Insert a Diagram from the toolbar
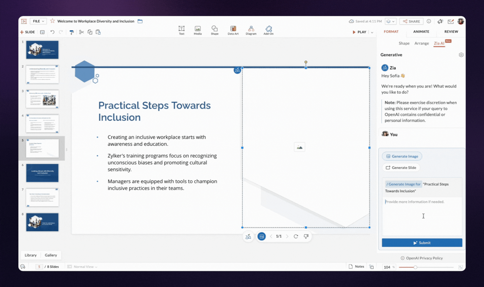 [x=251, y=30]
